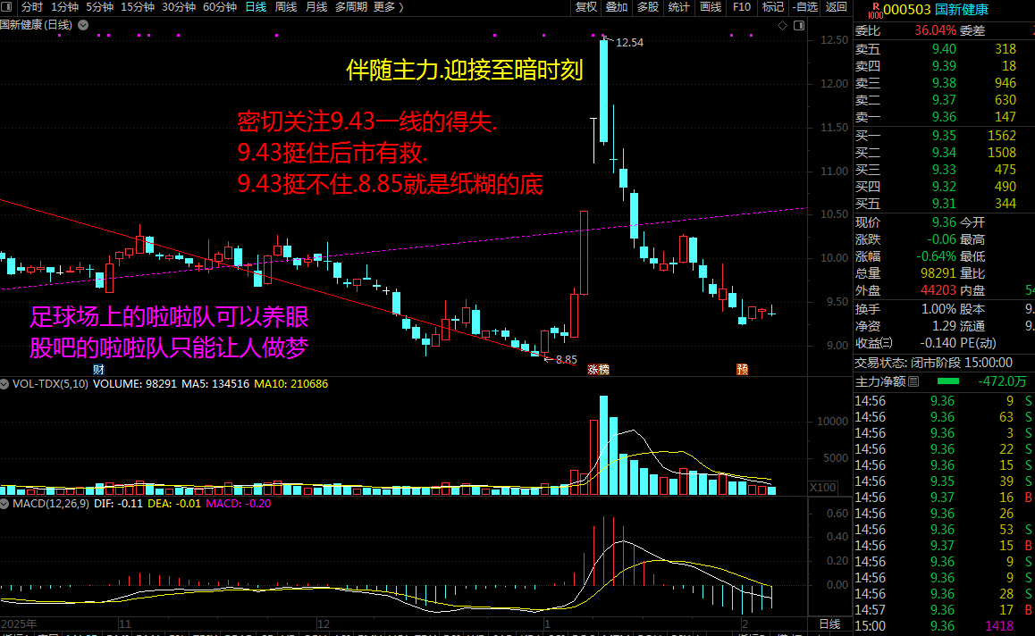Click the stock code 000503
The height and width of the screenshot is (636, 1035).
coord(907,10)
